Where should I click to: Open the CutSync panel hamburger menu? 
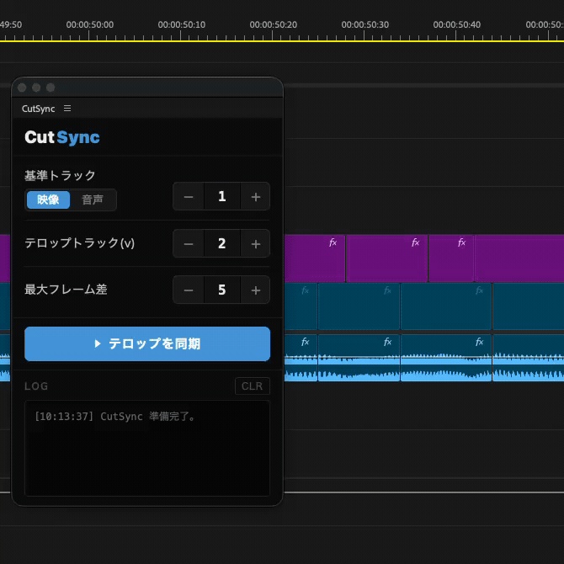coord(67,109)
